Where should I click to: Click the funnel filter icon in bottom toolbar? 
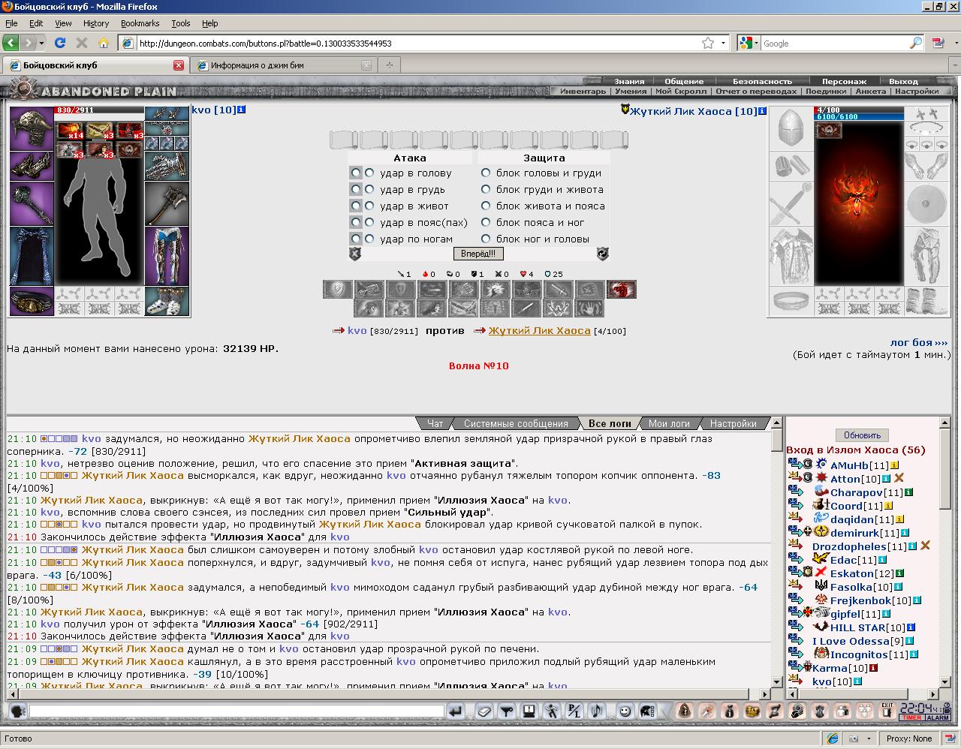507,710
